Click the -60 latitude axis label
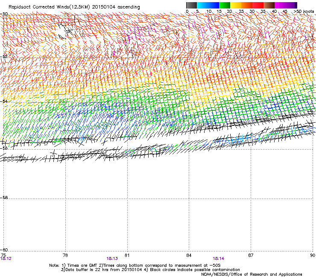Viewport: 316px width, 277px height. point(4,250)
